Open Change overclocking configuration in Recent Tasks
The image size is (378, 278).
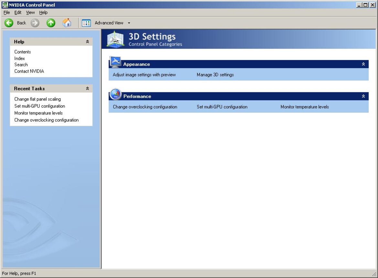coord(47,120)
